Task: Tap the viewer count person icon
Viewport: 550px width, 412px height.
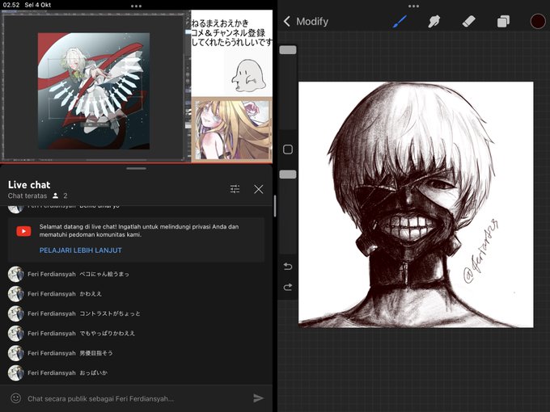Action: (56, 195)
